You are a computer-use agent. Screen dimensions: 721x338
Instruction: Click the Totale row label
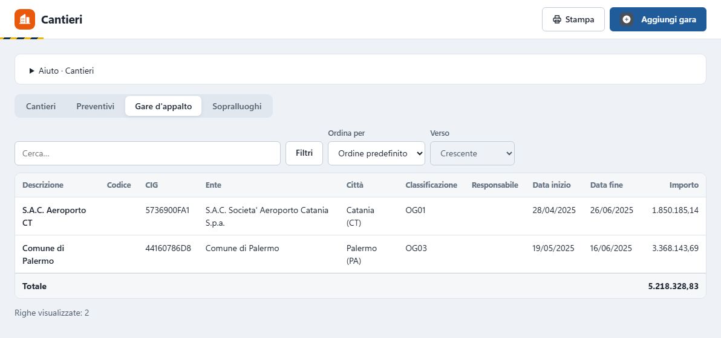click(34, 286)
